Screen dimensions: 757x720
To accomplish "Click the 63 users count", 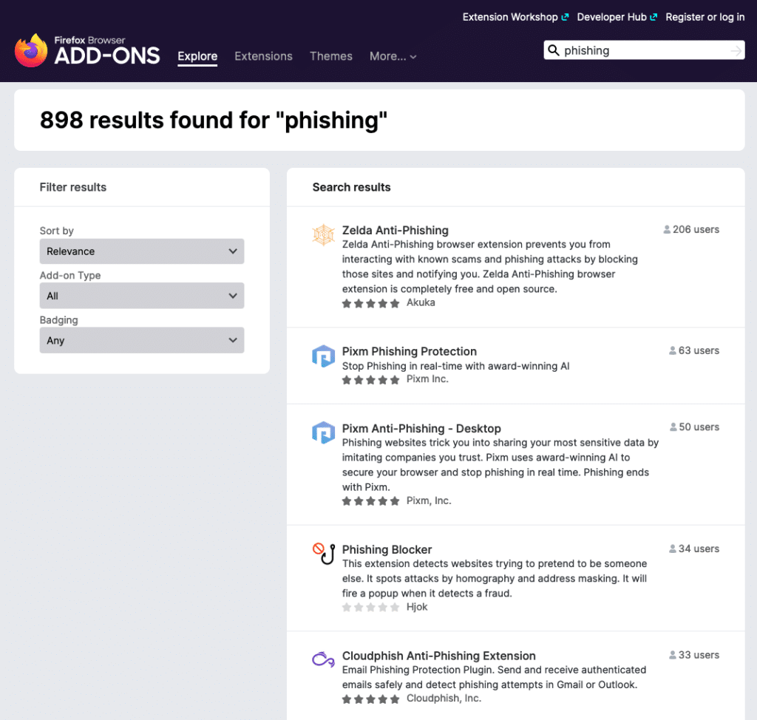I will pyautogui.click(x=699, y=350).
